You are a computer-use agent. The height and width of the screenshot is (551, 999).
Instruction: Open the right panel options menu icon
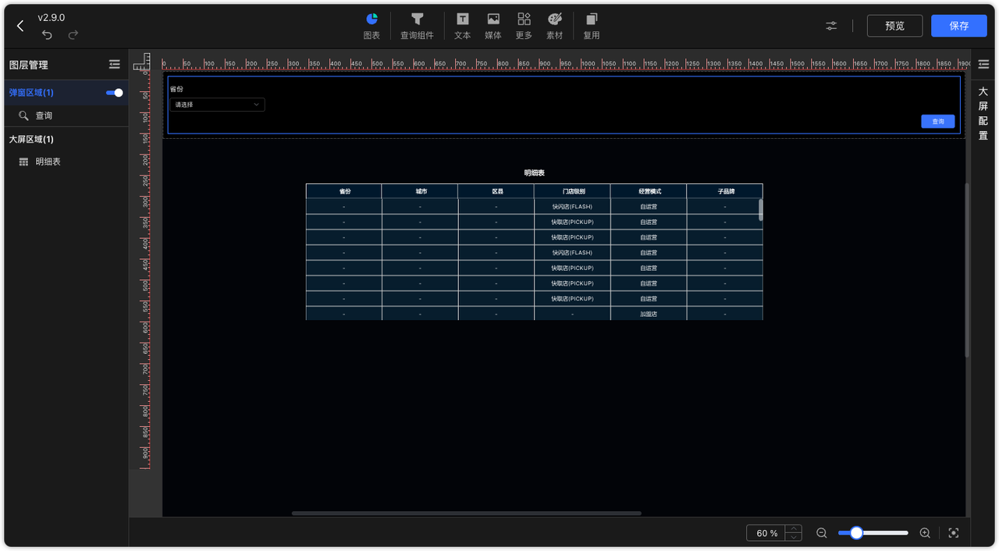coord(983,64)
